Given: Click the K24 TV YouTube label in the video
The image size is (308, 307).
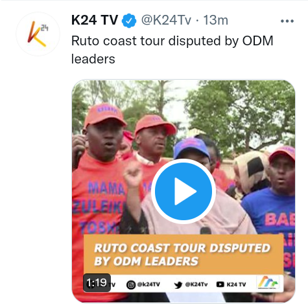Looking at the screenshot, I should click(x=236, y=284).
